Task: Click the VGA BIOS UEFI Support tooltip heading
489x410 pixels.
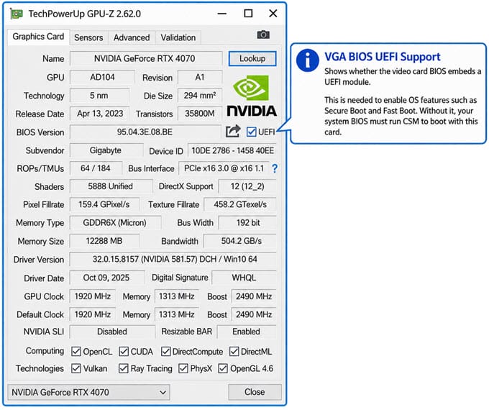Action: tap(383, 57)
